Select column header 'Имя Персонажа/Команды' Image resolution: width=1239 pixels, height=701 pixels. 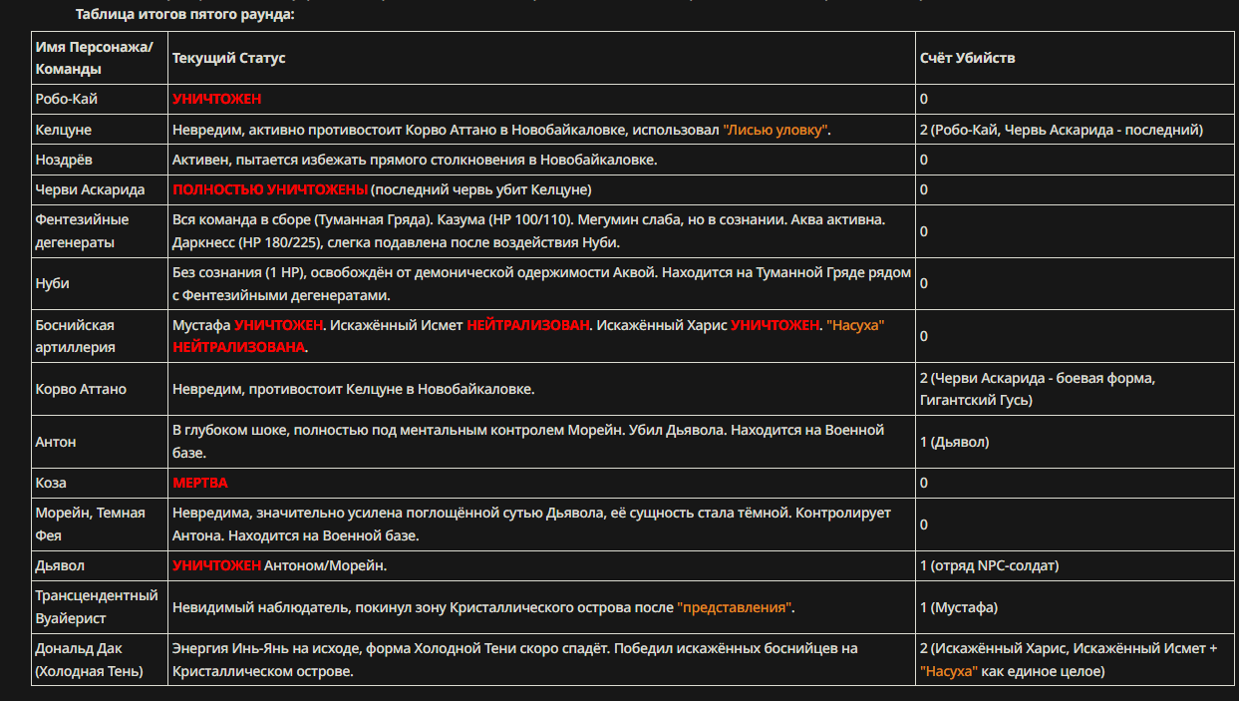[100, 58]
